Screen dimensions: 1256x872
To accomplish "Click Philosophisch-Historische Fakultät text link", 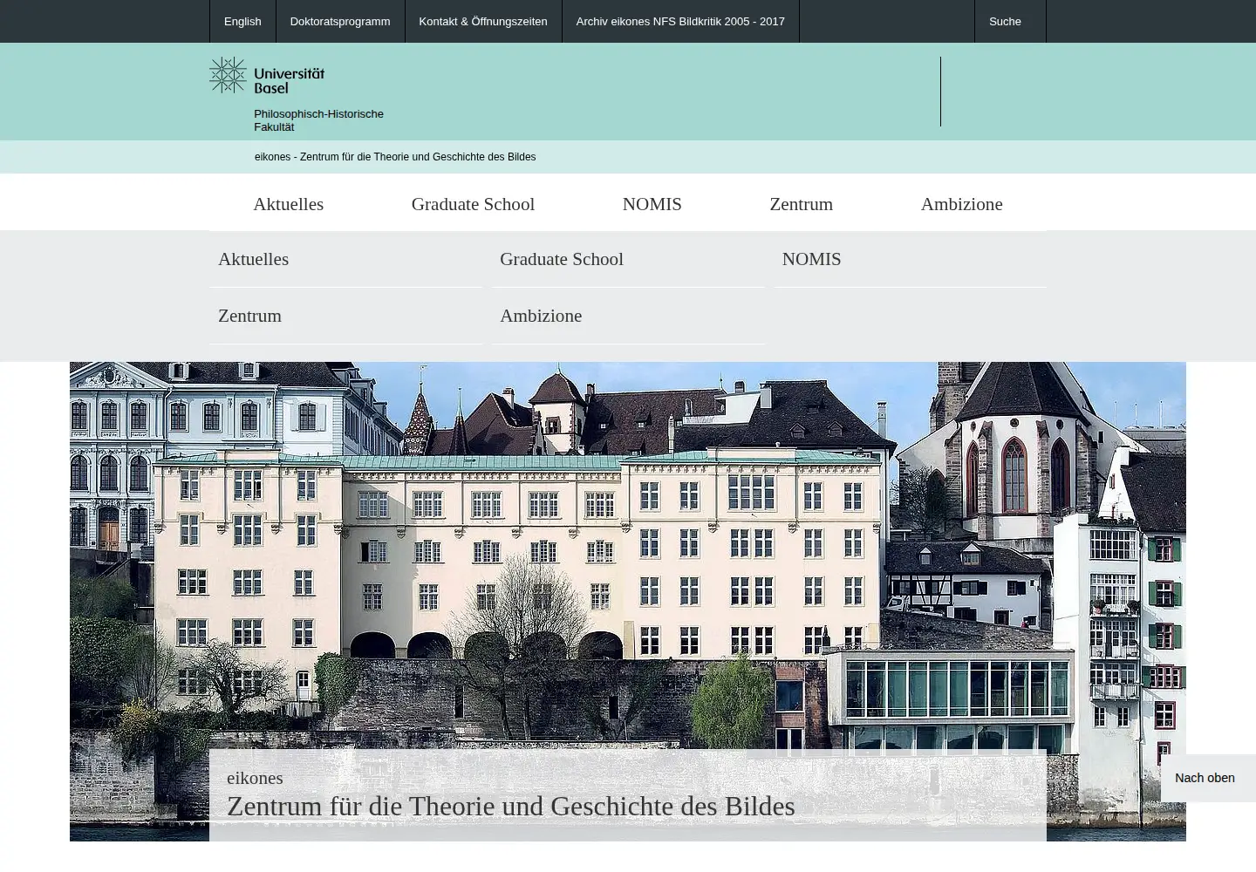I will pyautogui.click(x=318, y=120).
